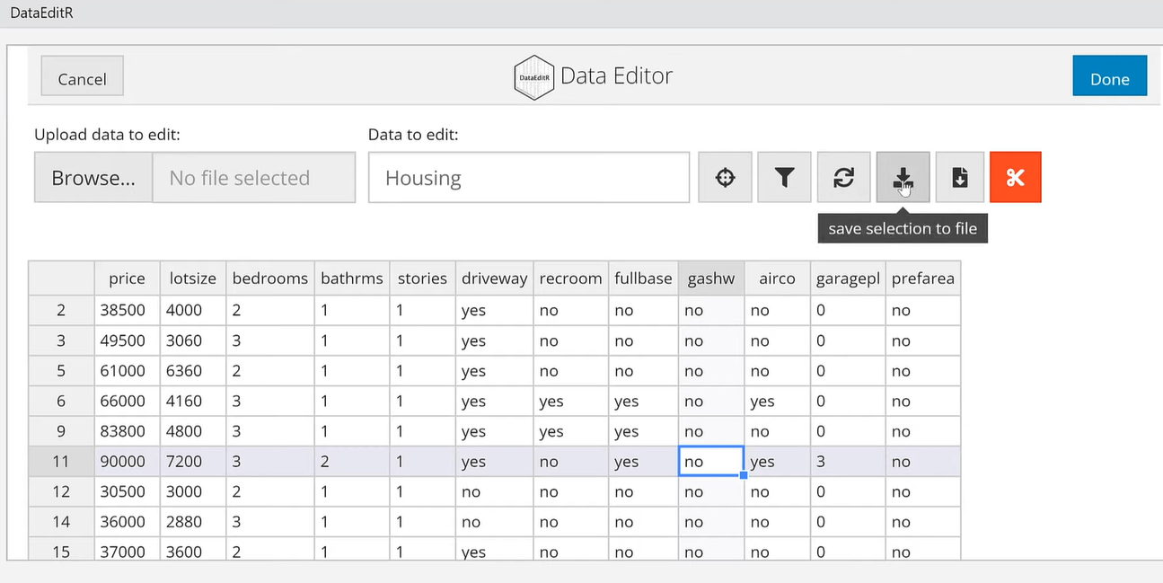Viewport: 1163px width, 583px height.
Task: Select row header 11
Action: [61, 461]
